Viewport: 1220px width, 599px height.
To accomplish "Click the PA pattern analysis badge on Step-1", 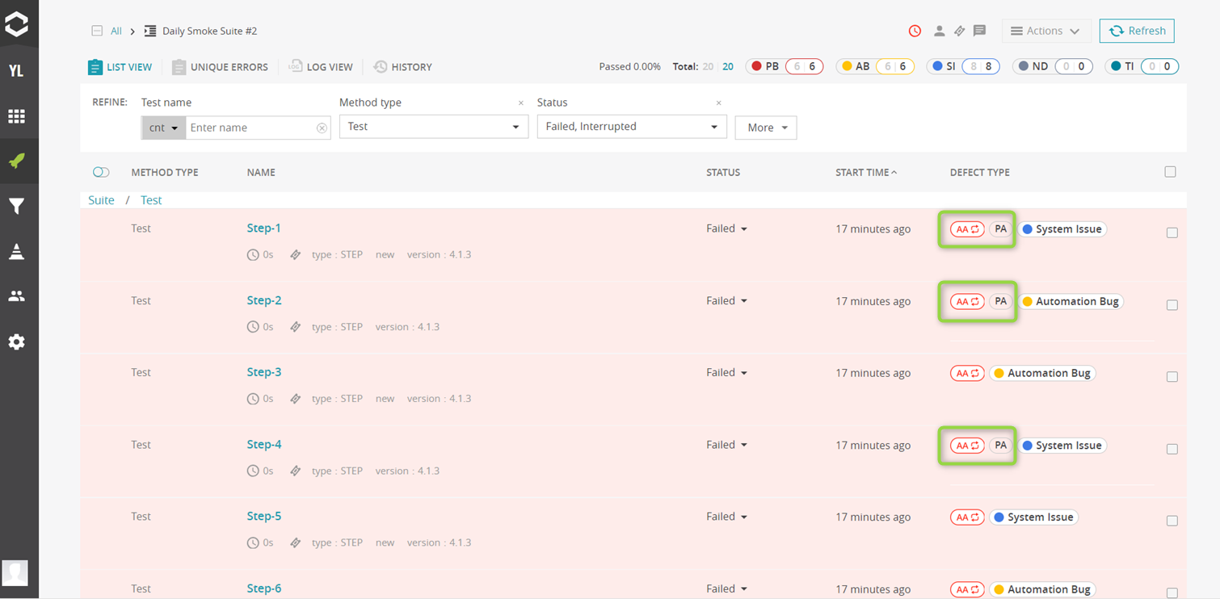I will 1000,229.
